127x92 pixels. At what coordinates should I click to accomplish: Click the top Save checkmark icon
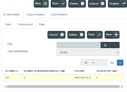(63, 4)
